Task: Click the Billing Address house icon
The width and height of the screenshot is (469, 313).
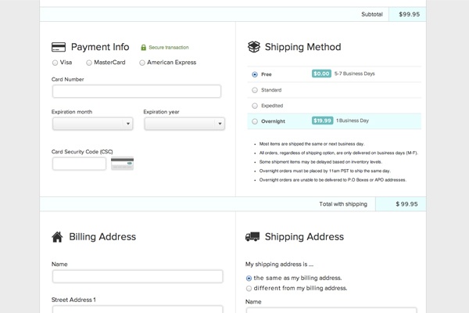Action: [57, 236]
